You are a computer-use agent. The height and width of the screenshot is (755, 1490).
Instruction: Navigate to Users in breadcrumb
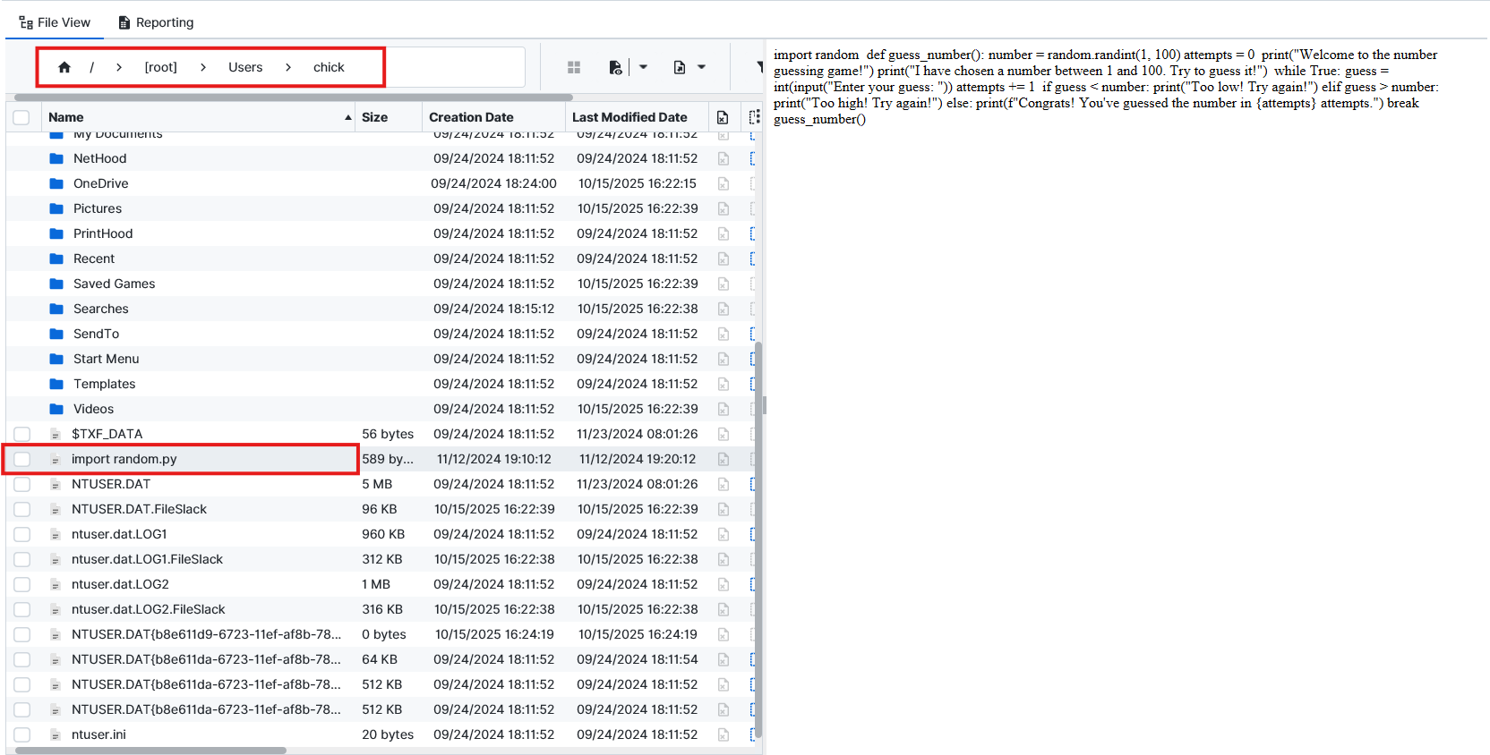(x=245, y=67)
